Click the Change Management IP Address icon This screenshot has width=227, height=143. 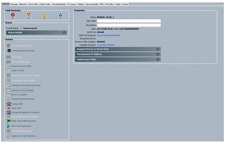click(8, 112)
